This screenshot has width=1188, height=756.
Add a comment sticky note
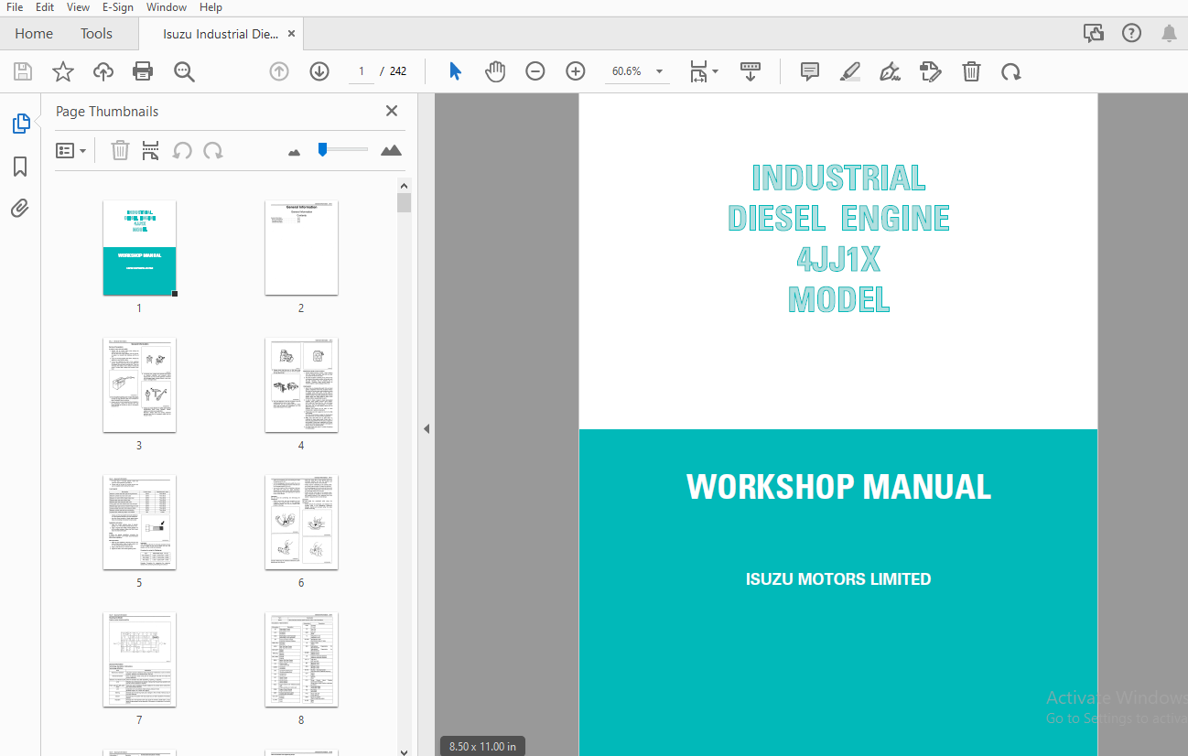click(810, 71)
